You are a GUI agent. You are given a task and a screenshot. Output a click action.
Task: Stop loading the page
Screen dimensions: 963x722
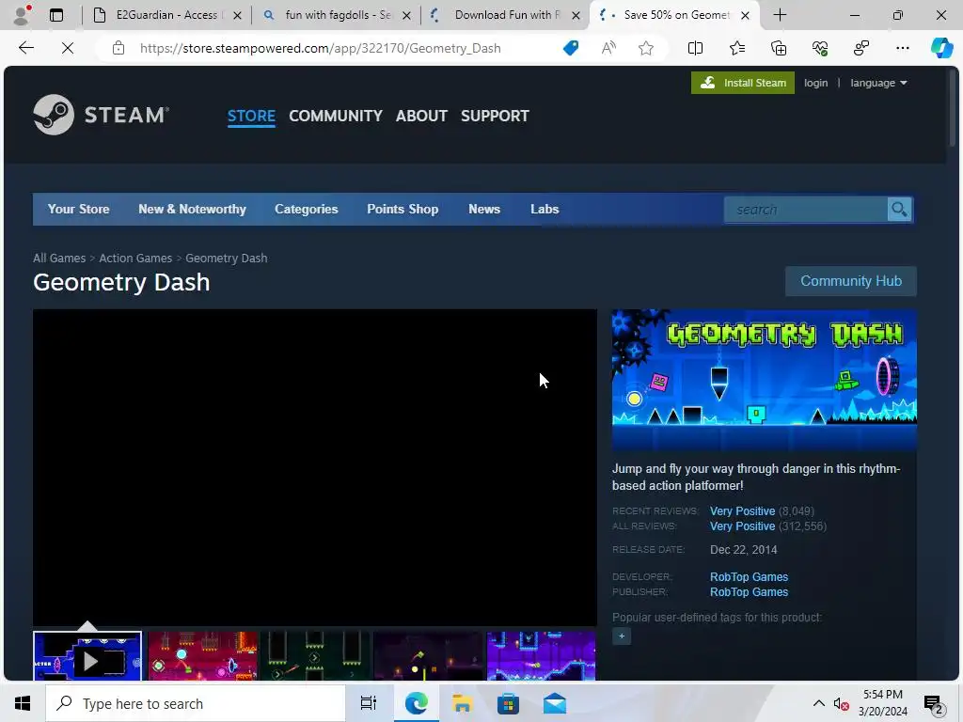click(x=68, y=48)
